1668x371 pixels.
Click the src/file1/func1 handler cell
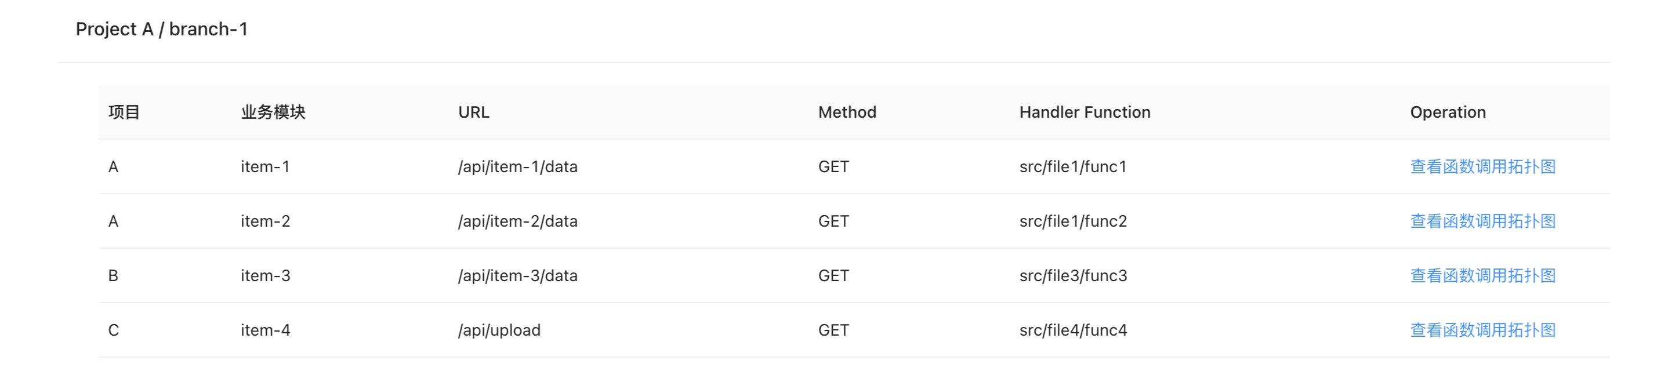point(1073,166)
